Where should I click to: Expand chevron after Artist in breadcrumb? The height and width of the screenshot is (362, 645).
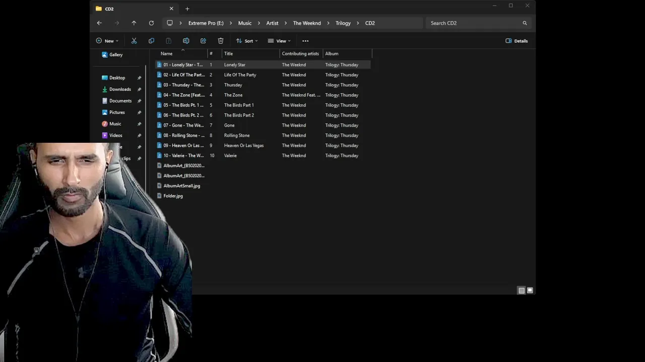point(285,23)
